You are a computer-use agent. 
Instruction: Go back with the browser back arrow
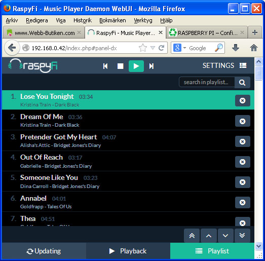tap(12, 48)
